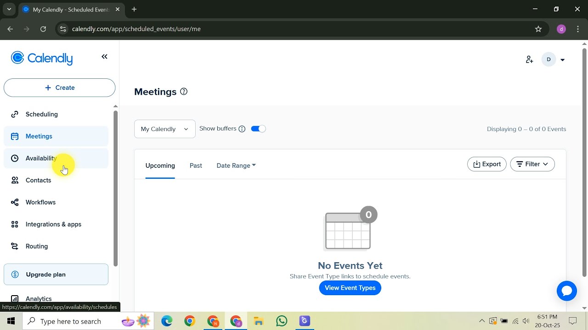588x330 pixels.
Task: Click the empty calendar illustration
Action: pyautogui.click(x=351, y=228)
